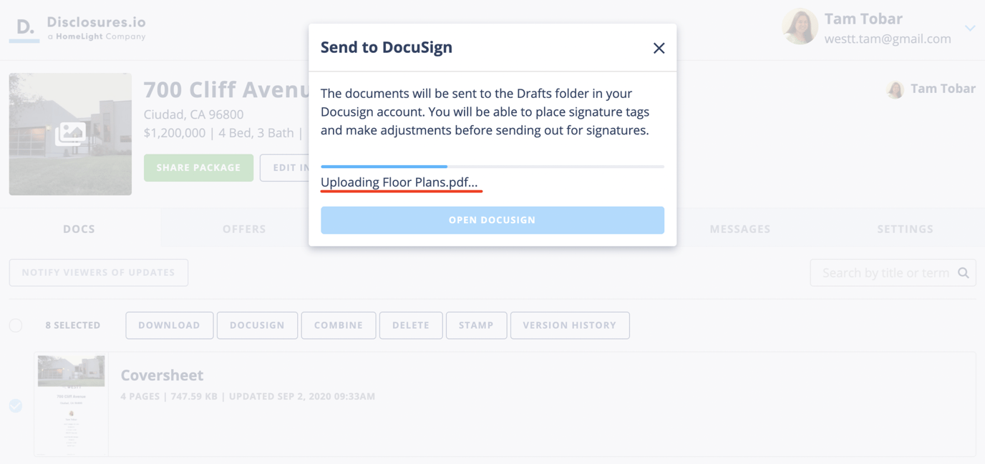
Task: Click Tam Tobar's profile avatar in top bar
Action: coord(800,26)
